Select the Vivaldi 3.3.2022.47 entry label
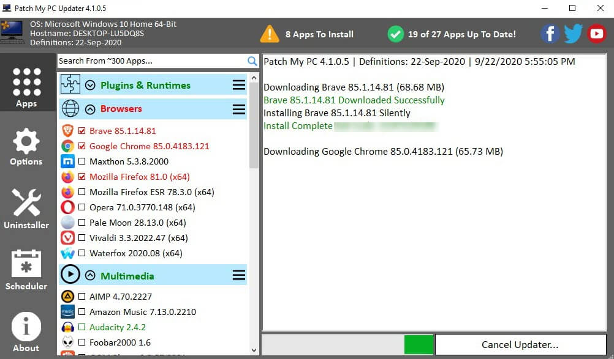This screenshot has width=614, height=359. click(x=138, y=238)
